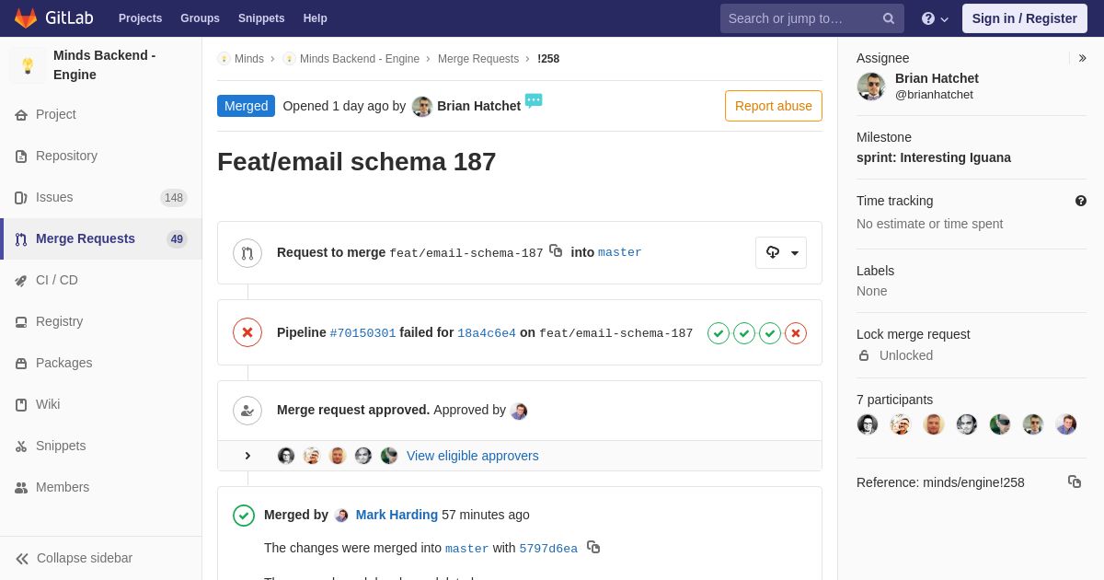Image resolution: width=1104 pixels, height=580 pixels.
Task: Click the Members sidebar icon
Action: [21, 488]
